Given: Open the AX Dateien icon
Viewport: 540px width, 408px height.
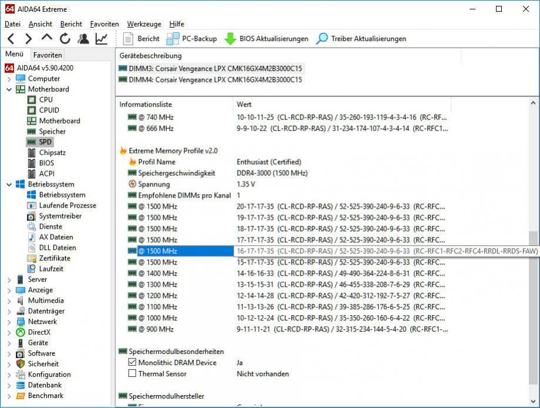Looking at the screenshot, I should [32, 238].
